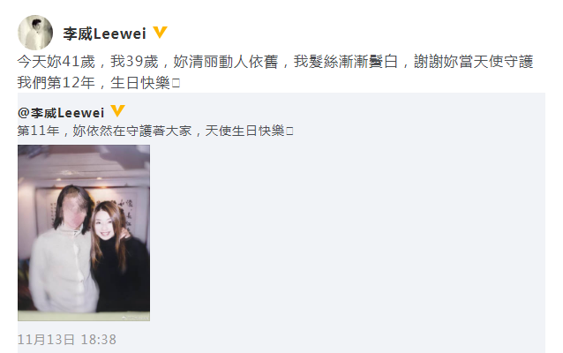Click the phrase 妳清丽動人依舊
This screenshot has width=563, height=353.
[226, 62]
